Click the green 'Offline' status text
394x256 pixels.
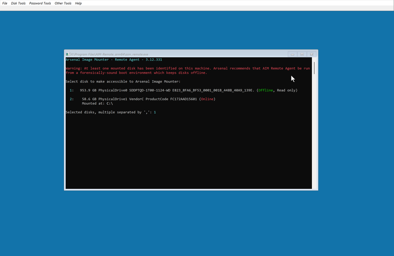266,90
